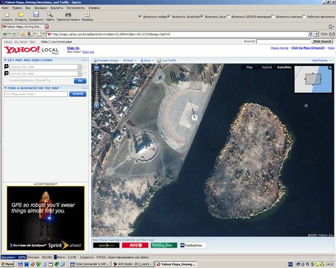The image size is (336, 268).
Task: Click the blue Go directions button
Action: (80, 81)
